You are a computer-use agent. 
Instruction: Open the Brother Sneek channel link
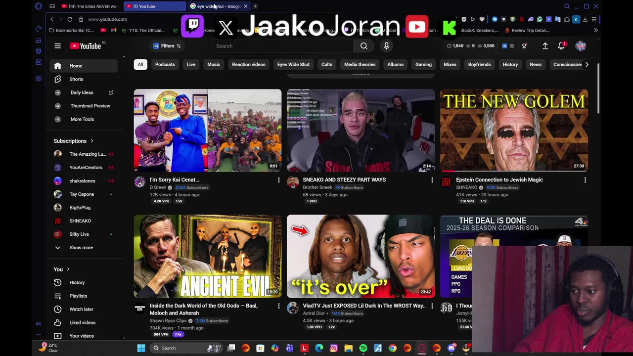point(317,187)
